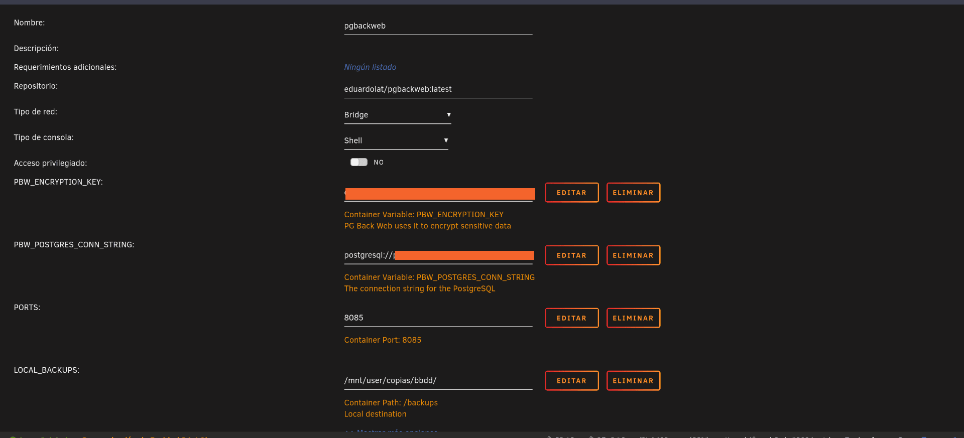Click ELIMINAR for LOCAL_BACKUPS
This screenshot has width=964, height=438.
(x=633, y=381)
